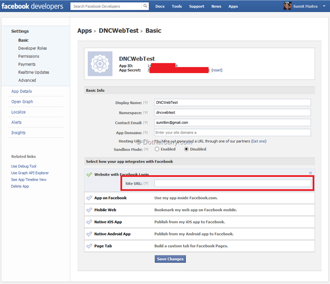Click the DNCWebTest app atom icon

tap(100, 64)
